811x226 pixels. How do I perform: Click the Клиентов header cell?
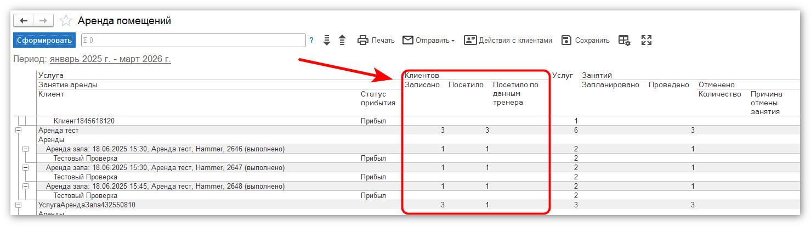422,75
